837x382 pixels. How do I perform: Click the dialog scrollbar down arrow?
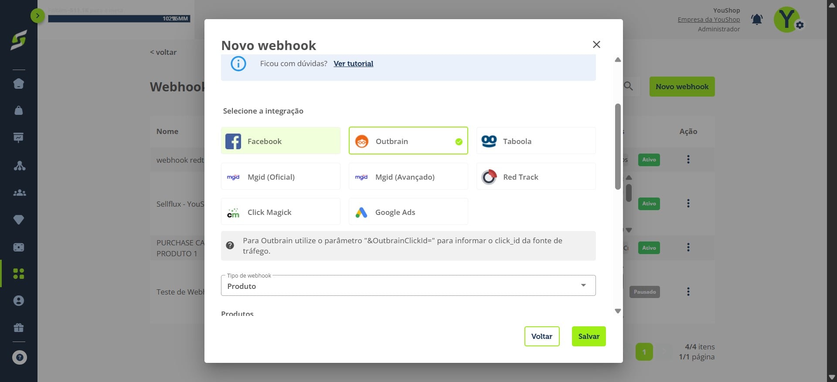(618, 311)
